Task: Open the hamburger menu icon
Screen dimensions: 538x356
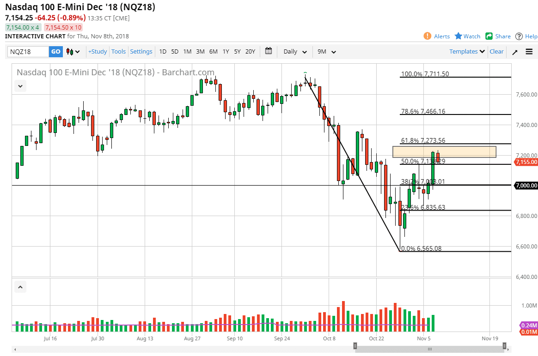Action: 529,52
